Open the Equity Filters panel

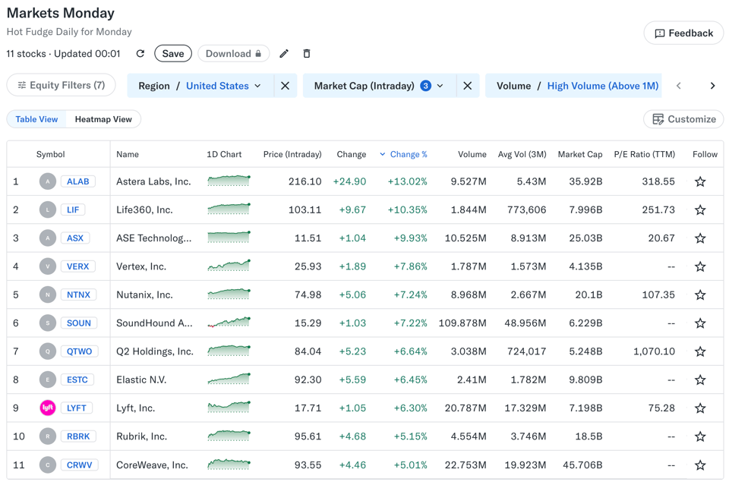point(61,85)
